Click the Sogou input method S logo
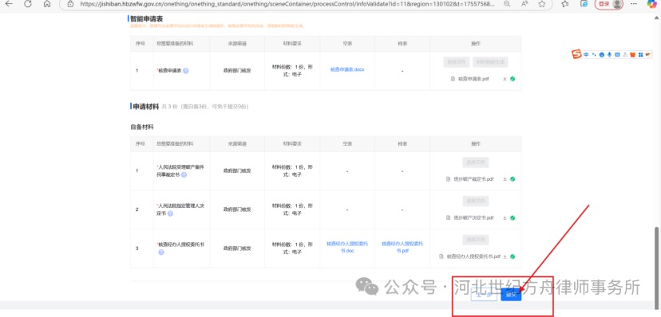This screenshot has height=317, width=661. [576, 54]
